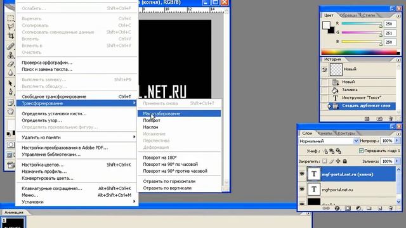Choose Отразить по горизонтали menu item

coord(179,181)
